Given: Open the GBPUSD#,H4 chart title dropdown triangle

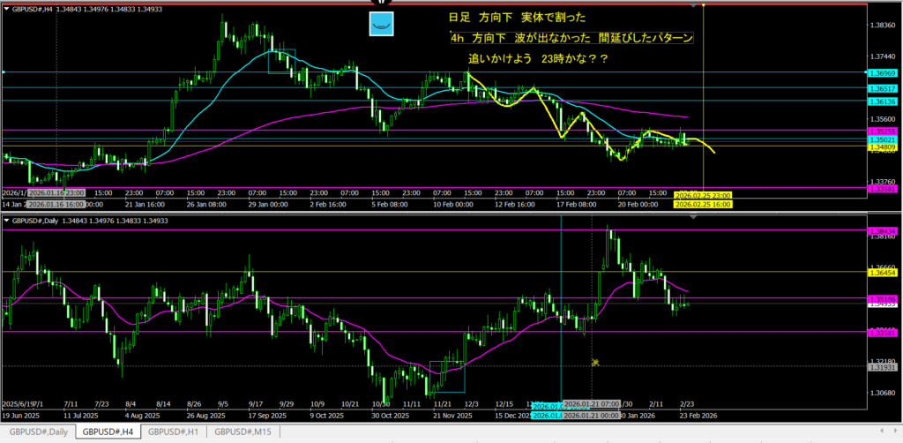Looking at the screenshot, I should tap(7, 8).
